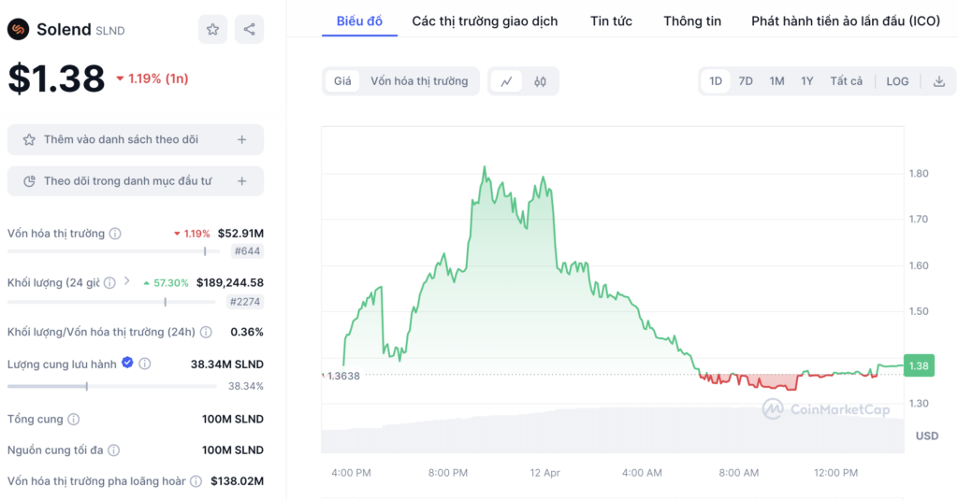The height and width of the screenshot is (500, 958).
Task: Click star icon in the watchlist button
Action: [x=29, y=140]
